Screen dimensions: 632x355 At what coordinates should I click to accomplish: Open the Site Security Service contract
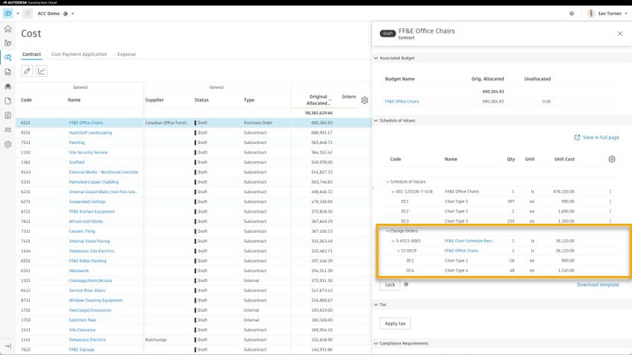(x=88, y=152)
